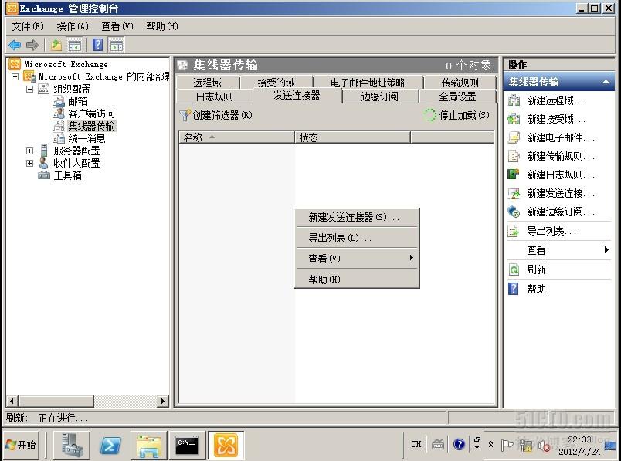This screenshot has width=621, height=461.
Task: Open Command Prompt taskbar icon
Action: [187, 445]
